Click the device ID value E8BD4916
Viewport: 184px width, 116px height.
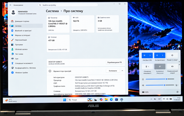pyautogui.click(x=90, y=94)
